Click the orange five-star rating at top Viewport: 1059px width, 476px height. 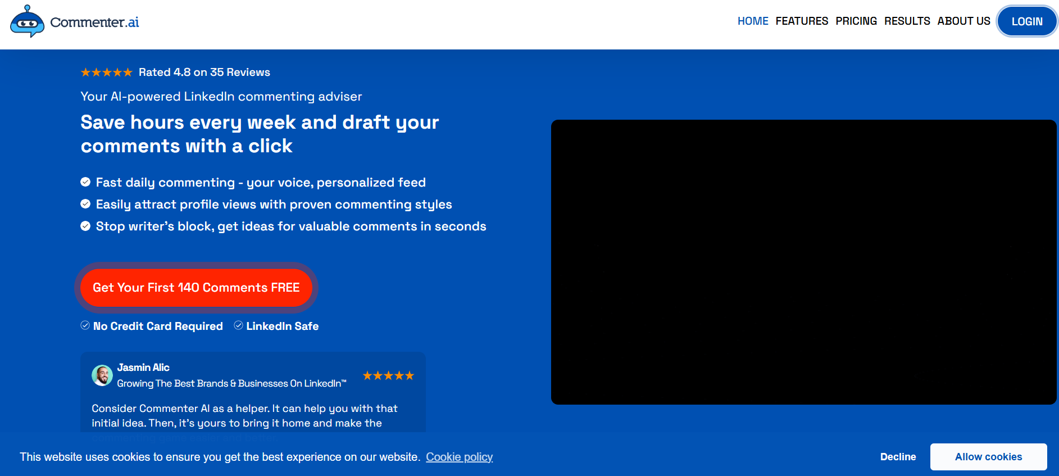point(107,72)
